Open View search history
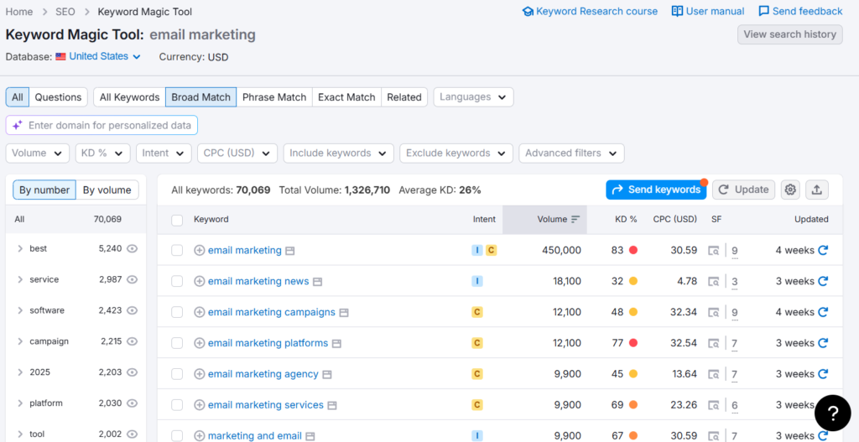859x442 pixels. (790, 34)
